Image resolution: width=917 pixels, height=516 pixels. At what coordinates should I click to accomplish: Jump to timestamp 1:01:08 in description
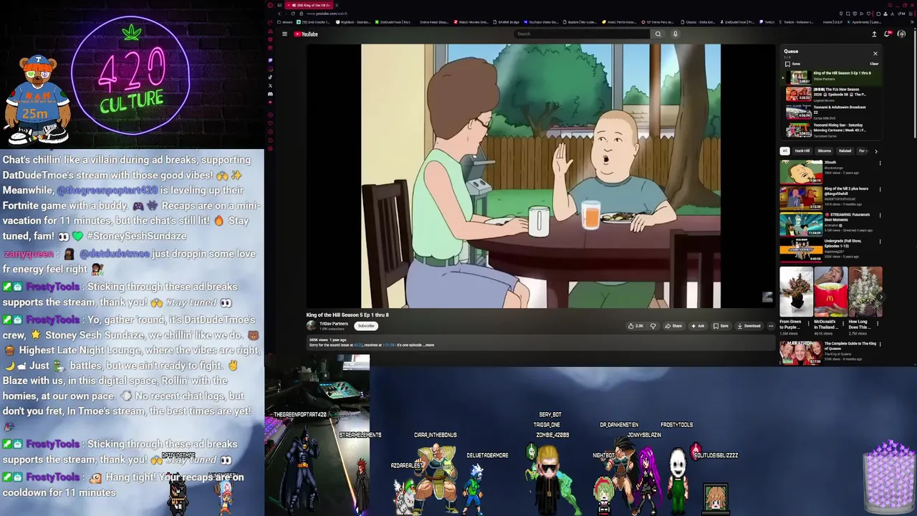coord(388,345)
